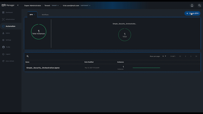
Task: Click the Simple_Security_Orchestratio... Total circle
Action: [125, 35]
